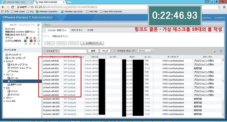Click the browser back arrow
This screenshot has width=227, height=122.
(x=3, y=7)
